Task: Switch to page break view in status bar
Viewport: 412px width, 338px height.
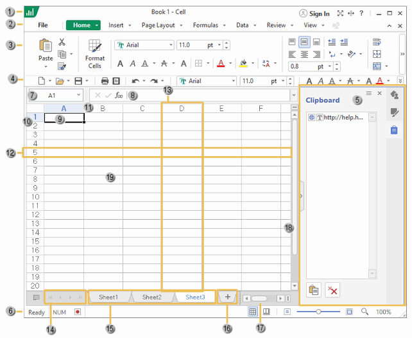Action: pos(266,312)
